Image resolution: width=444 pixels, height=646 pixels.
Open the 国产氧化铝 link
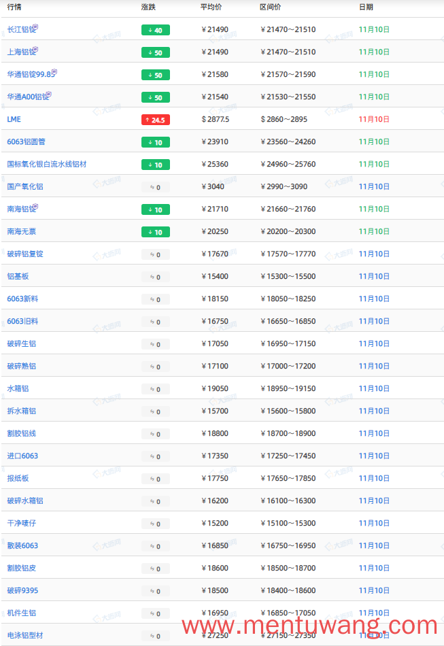(x=25, y=186)
